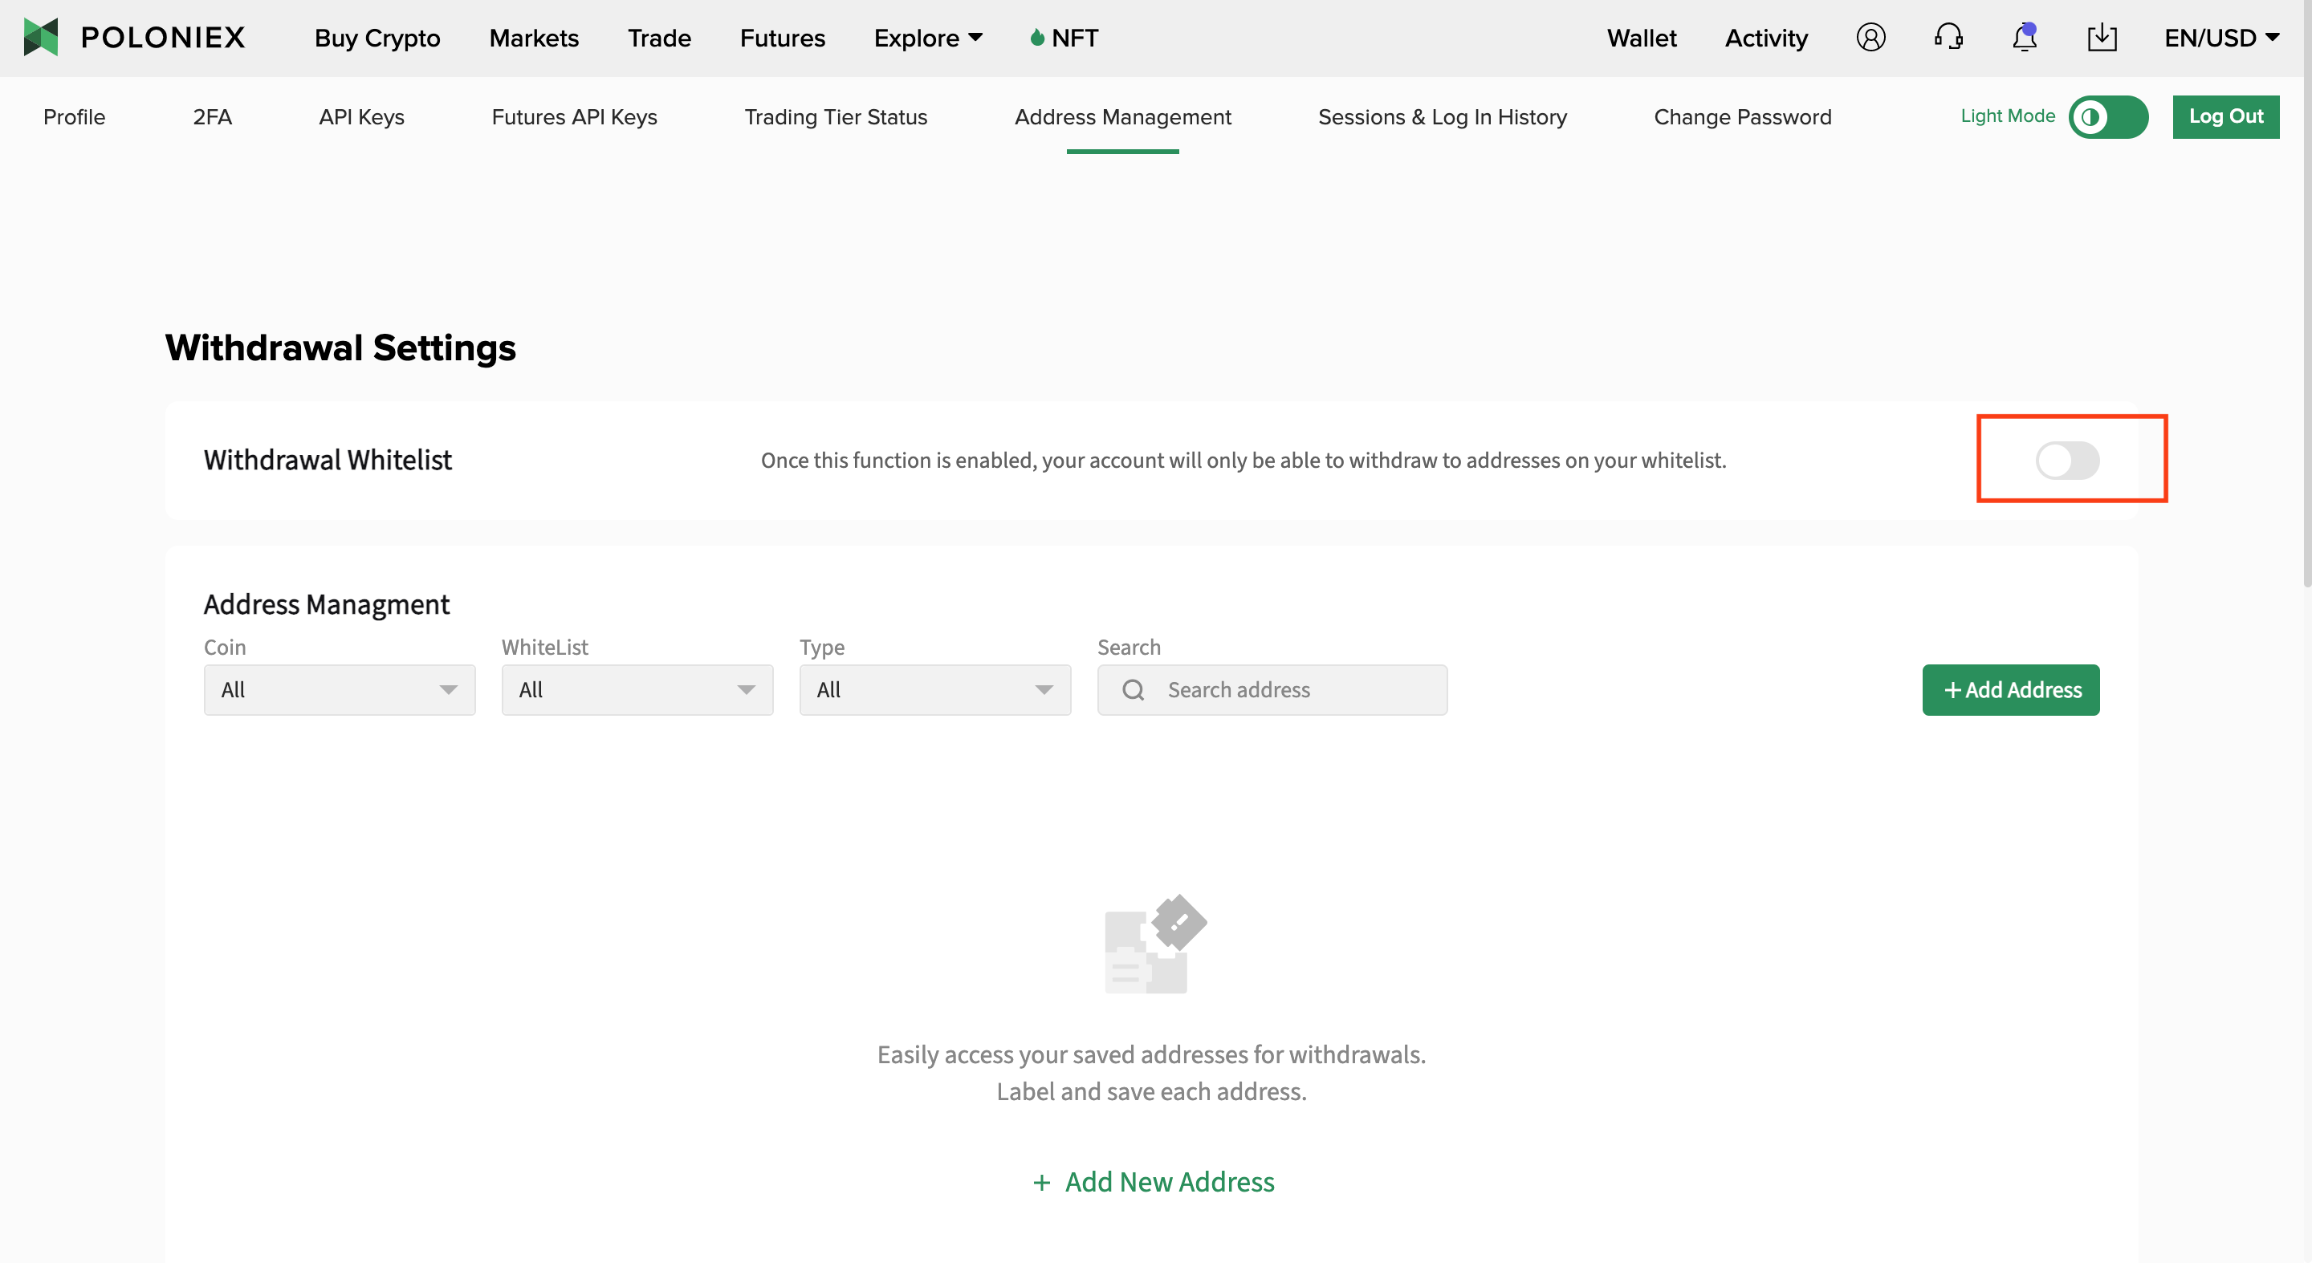Open the Explore menu
2312x1263 pixels.
point(927,38)
